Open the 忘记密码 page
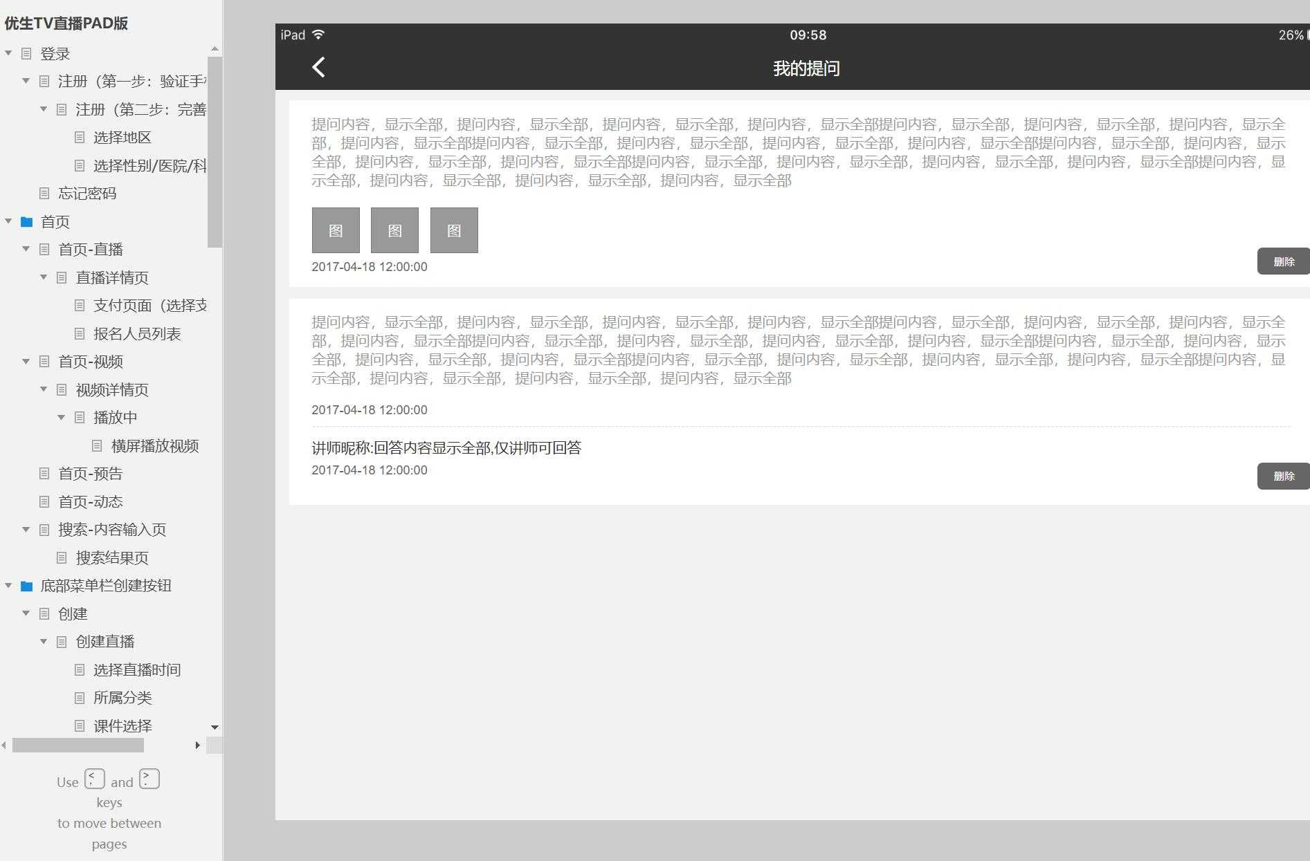Image resolution: width=1310 pixels, height=861 pixels. click(x=87, y=193)
